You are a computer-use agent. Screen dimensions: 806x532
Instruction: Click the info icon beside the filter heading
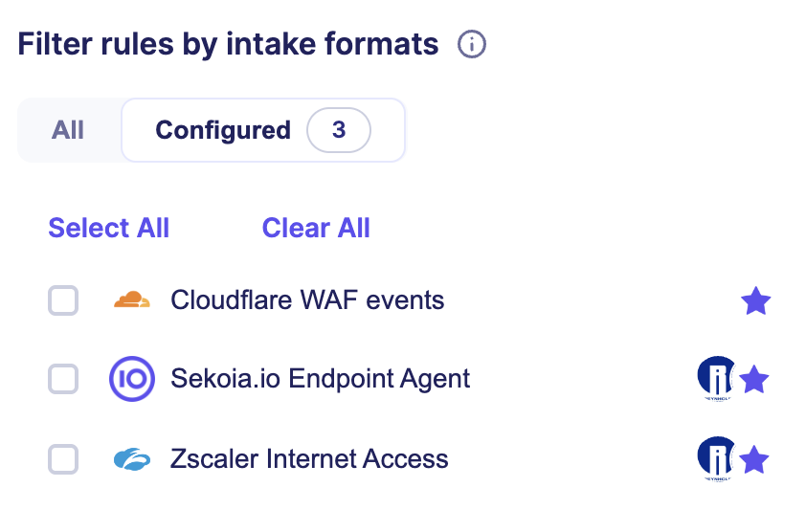pyautogui.click(x=472, y=44)
